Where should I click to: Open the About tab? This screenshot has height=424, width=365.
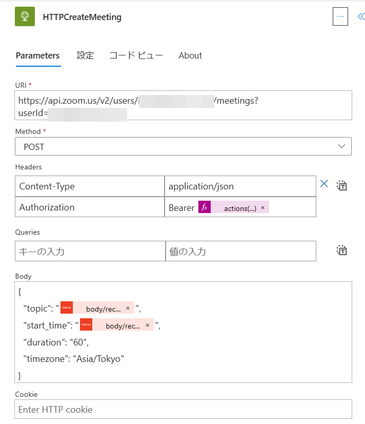point(190,56)
